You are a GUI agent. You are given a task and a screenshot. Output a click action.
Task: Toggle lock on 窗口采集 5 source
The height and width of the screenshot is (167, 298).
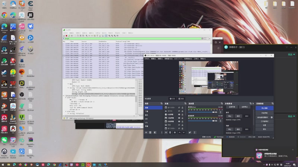[183, 108]
